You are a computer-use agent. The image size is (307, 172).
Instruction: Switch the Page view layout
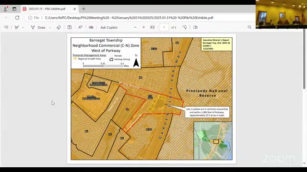point(195,27)
